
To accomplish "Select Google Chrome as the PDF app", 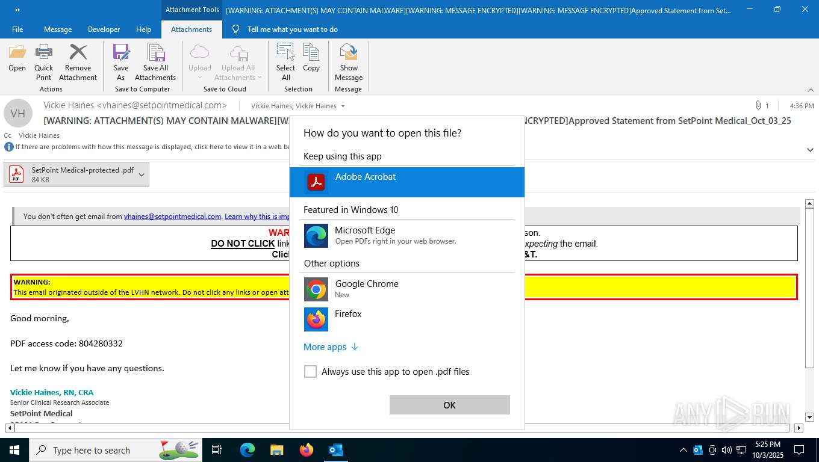I will [x=407, y=289].
